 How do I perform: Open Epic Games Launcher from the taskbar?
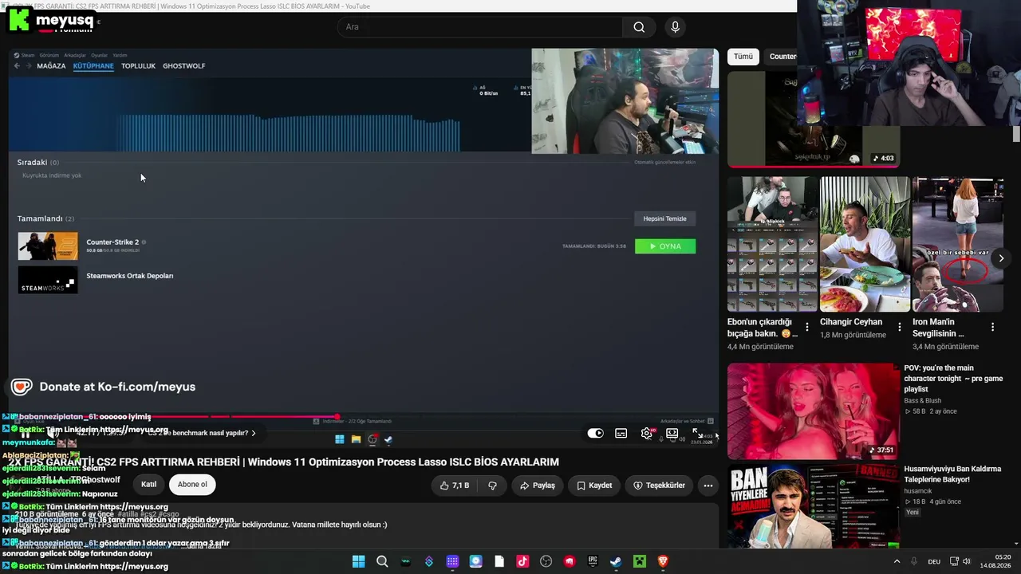point(593,561)
